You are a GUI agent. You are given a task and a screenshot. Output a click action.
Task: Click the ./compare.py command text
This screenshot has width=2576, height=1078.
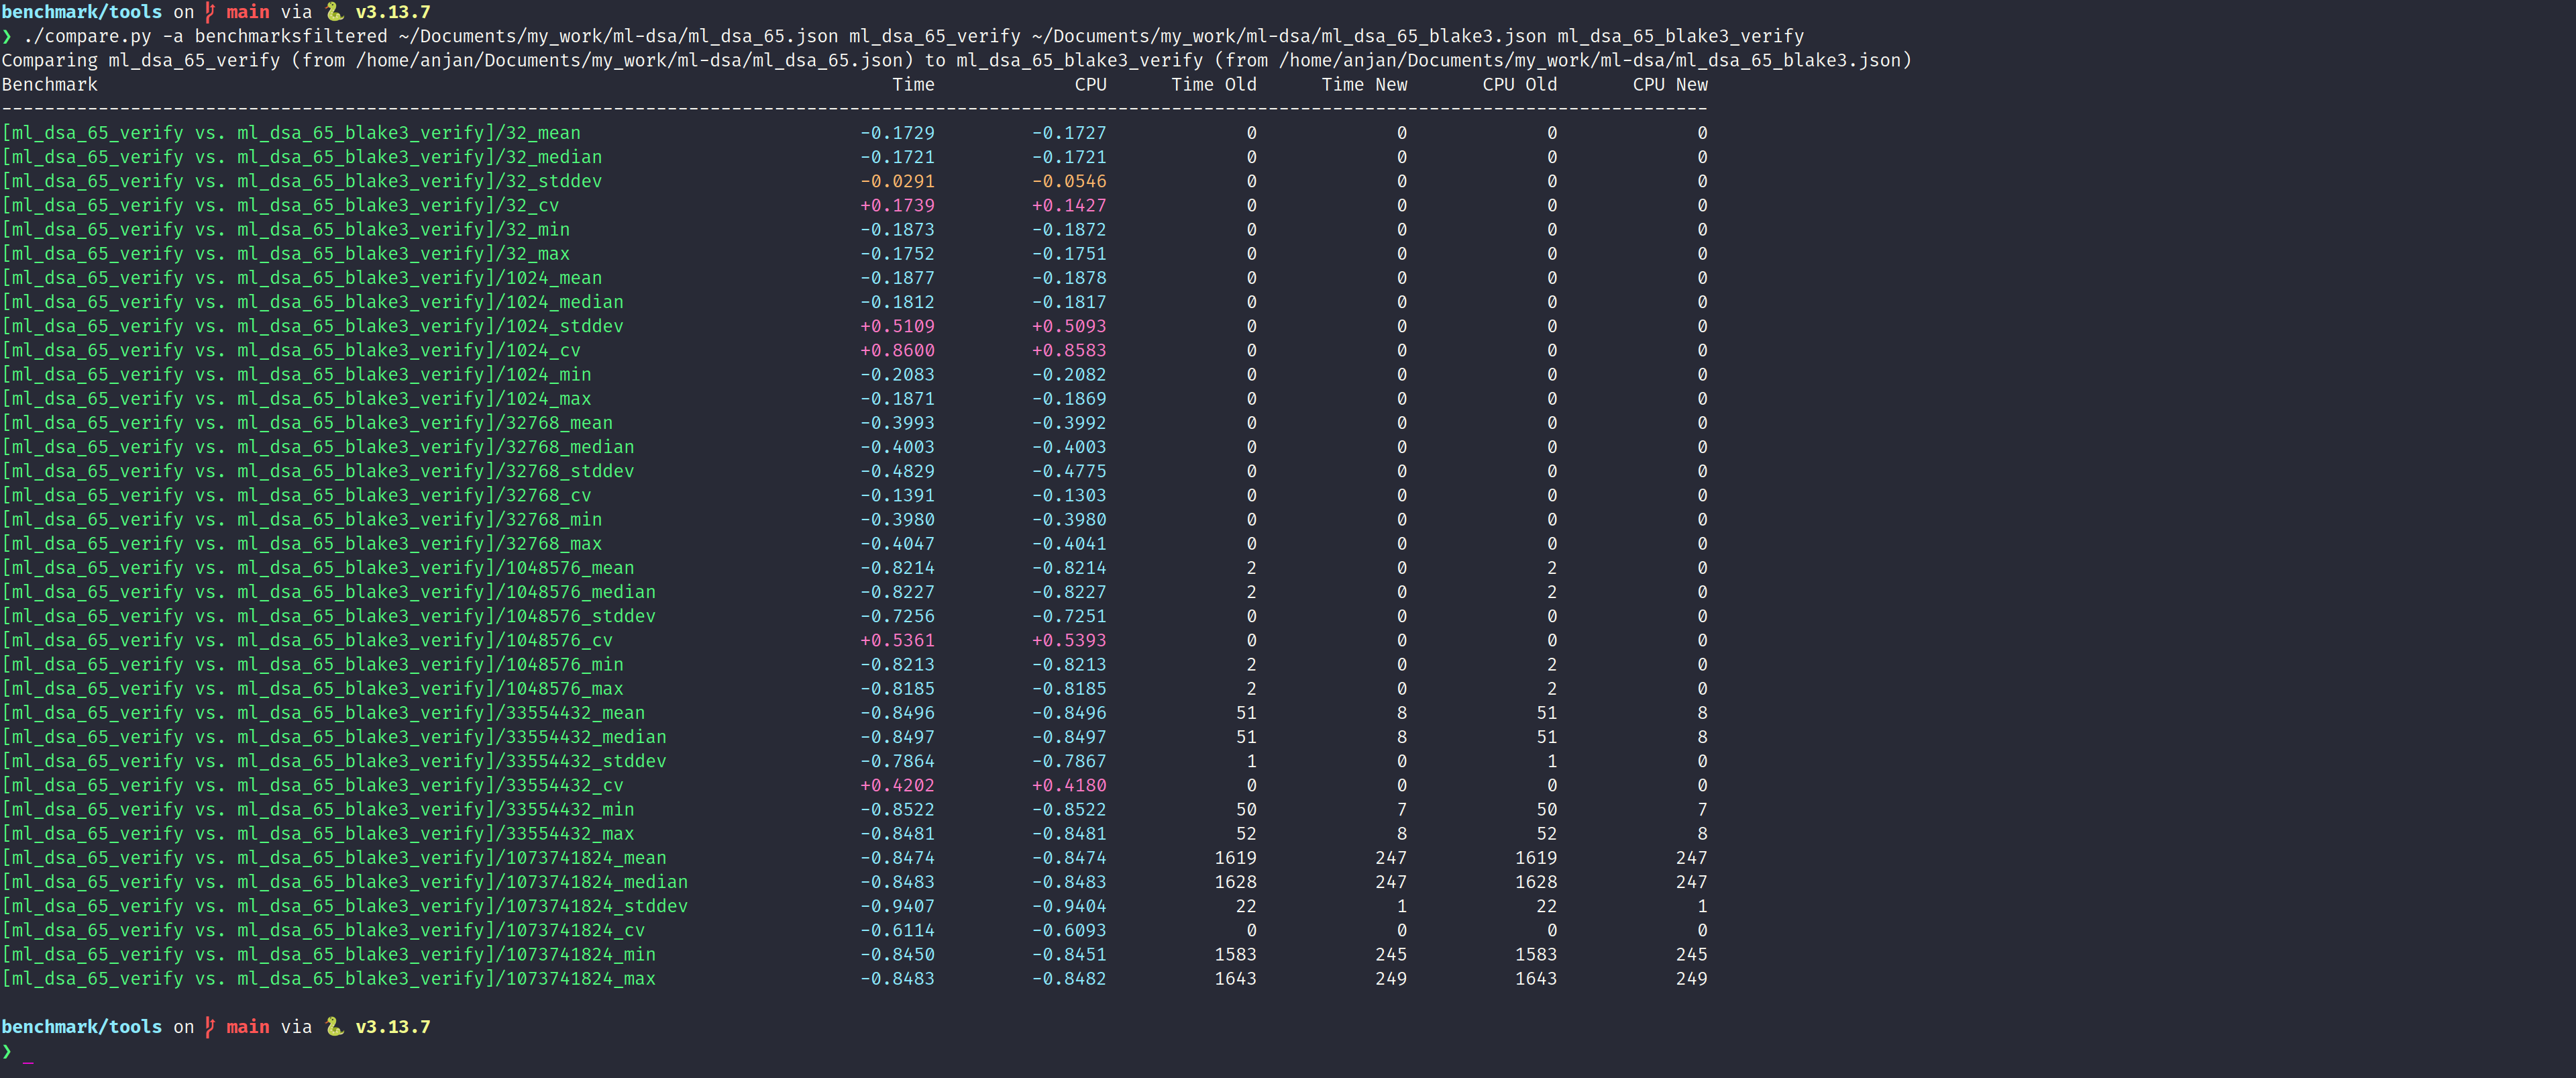[87, 36]
